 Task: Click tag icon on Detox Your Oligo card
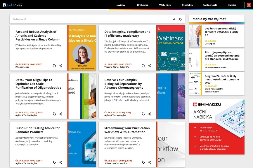click(x=54, y=114)
